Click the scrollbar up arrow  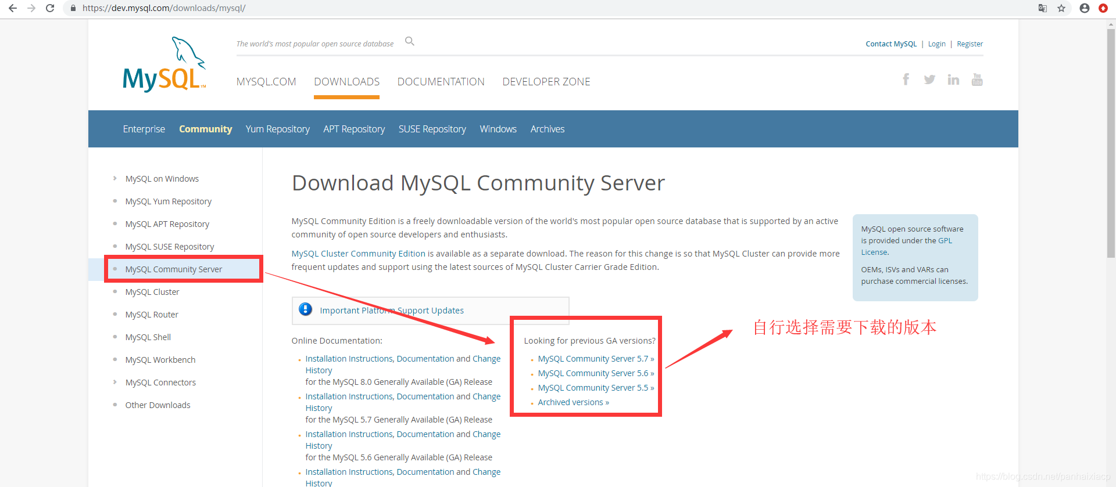pyautogui.click(x=1111, y=24)
